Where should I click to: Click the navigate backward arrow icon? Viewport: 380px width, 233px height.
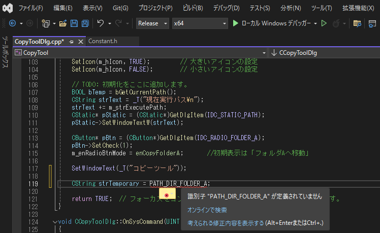tap(12, 23)
